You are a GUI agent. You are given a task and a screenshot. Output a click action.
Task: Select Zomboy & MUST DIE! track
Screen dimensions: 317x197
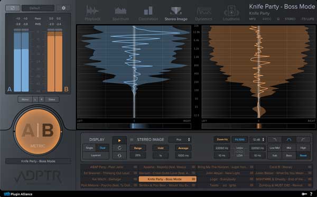point(283,185)
